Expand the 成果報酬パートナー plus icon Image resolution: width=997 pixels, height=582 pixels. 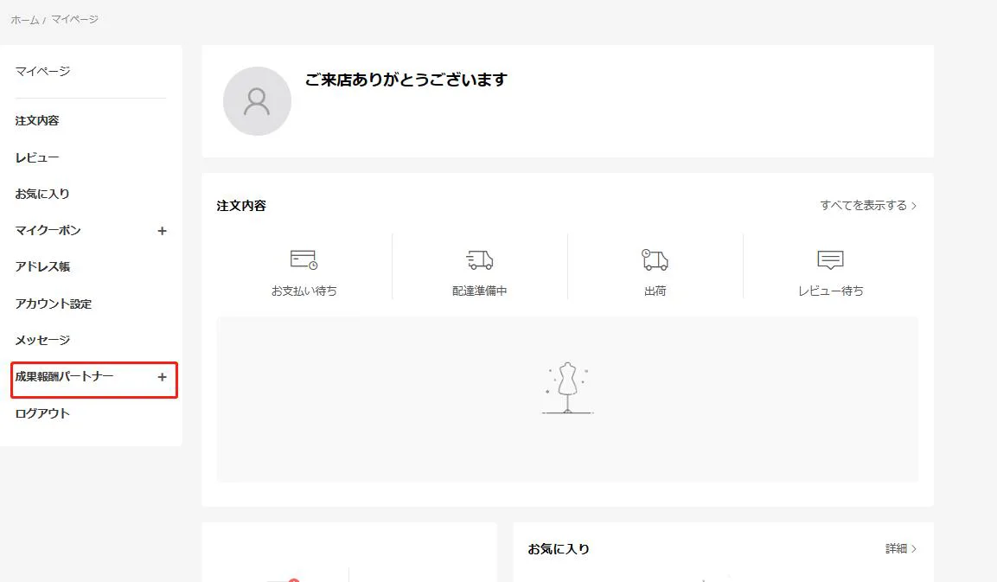[162, 377]
